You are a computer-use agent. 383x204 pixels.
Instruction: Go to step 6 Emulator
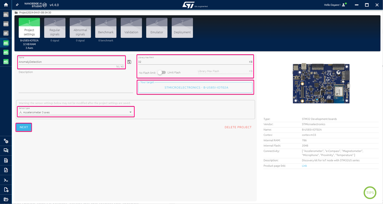pos(157,28)
